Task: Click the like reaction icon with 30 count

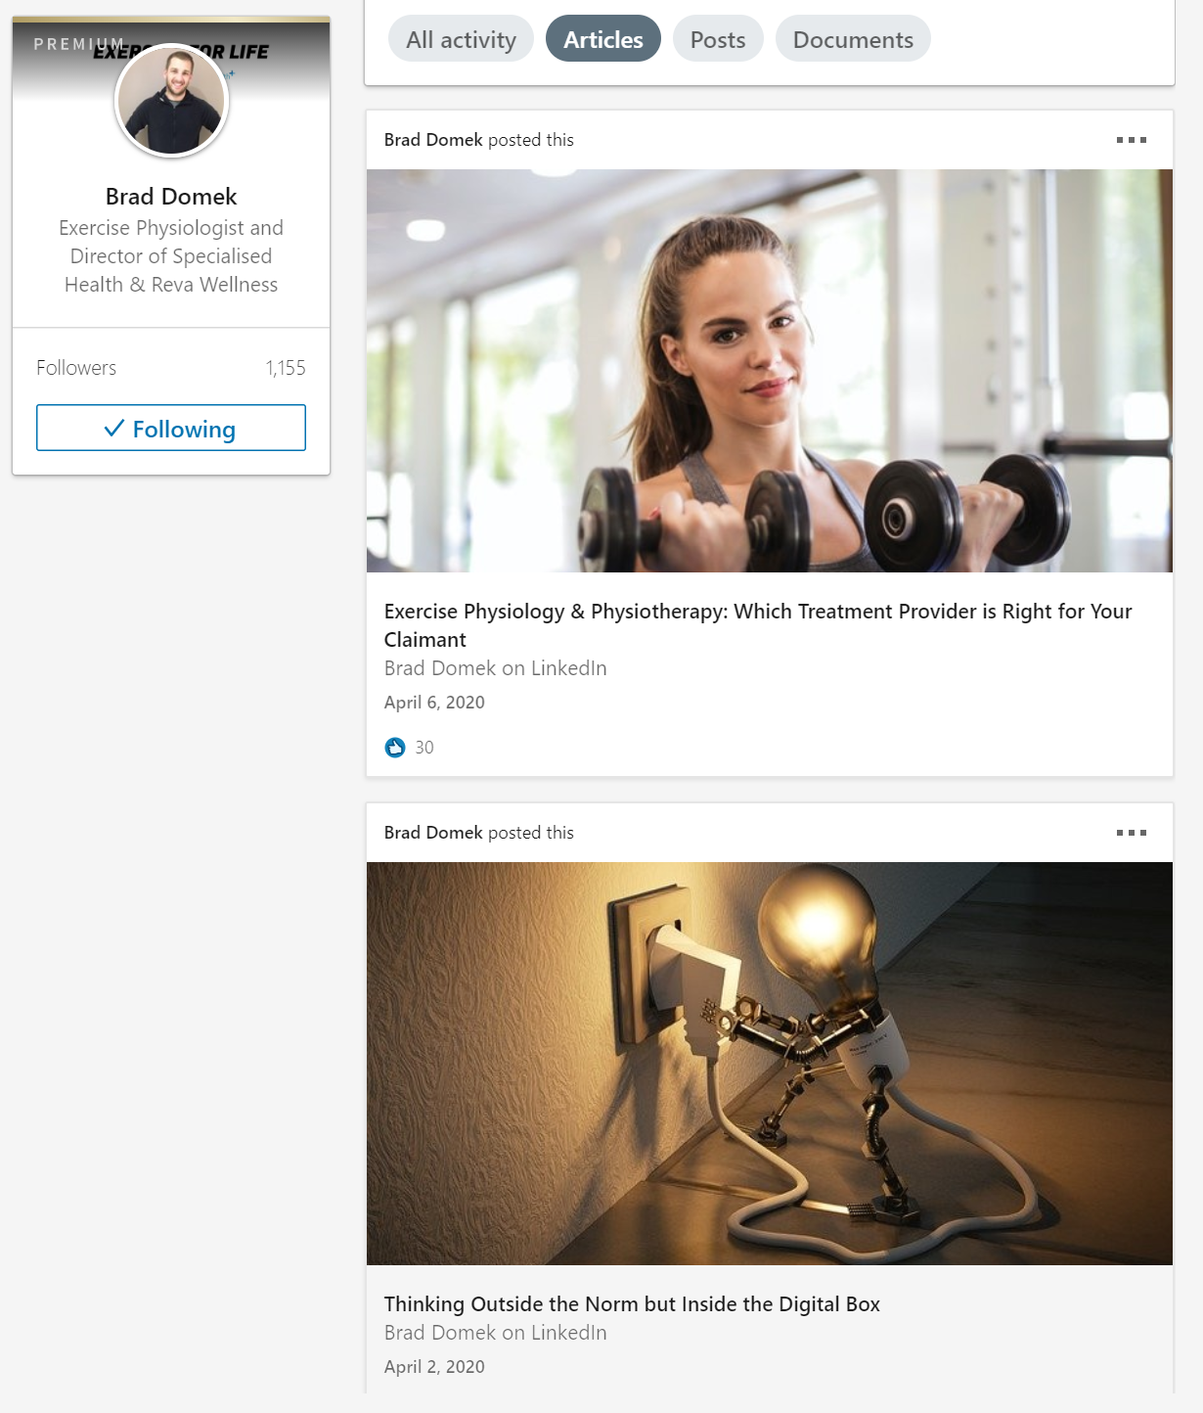Action: click(395, 748)
